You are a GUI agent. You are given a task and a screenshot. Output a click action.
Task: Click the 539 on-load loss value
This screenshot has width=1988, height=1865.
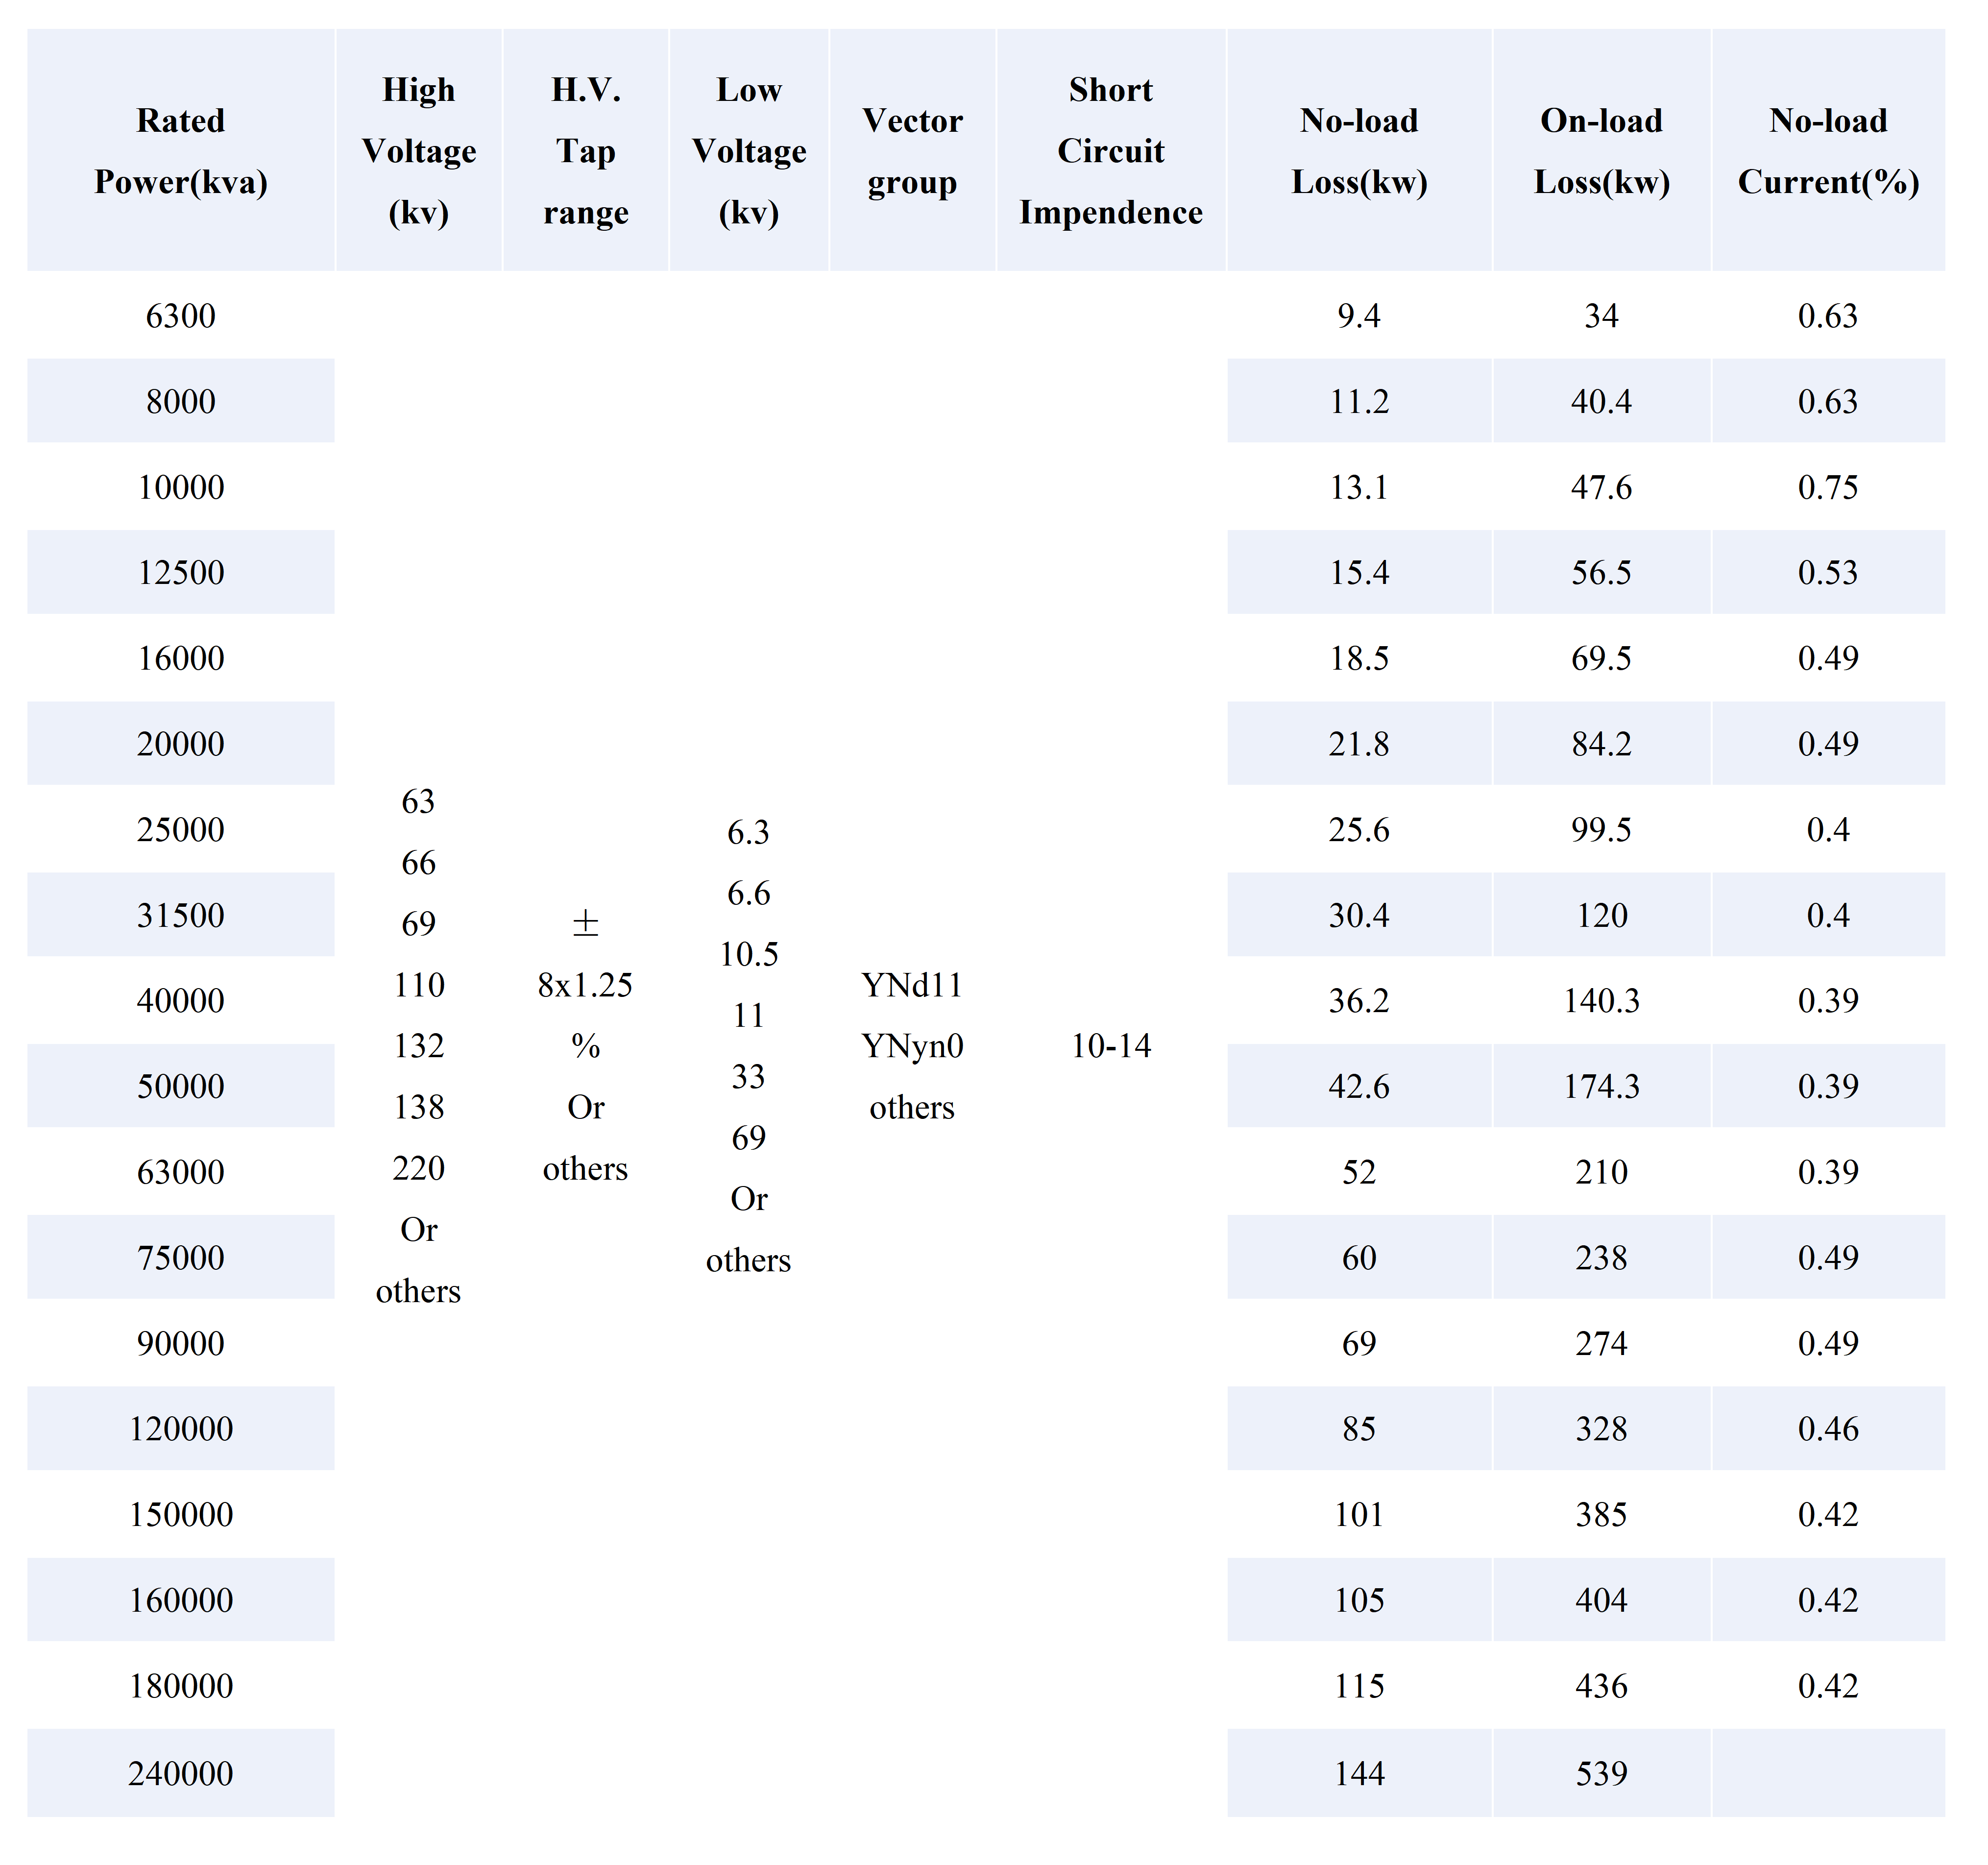pyautogui.click(x=1602, y=1773)
